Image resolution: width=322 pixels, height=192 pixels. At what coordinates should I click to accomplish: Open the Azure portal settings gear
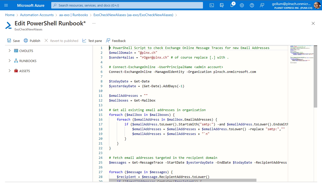[x=242, y=5]
